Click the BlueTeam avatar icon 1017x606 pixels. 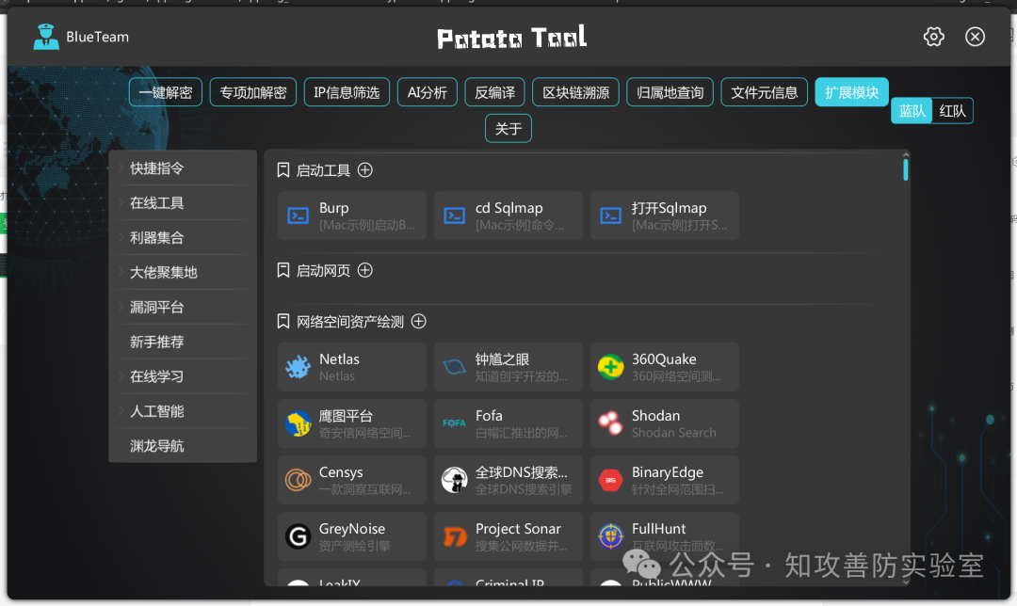pos(46,37)
